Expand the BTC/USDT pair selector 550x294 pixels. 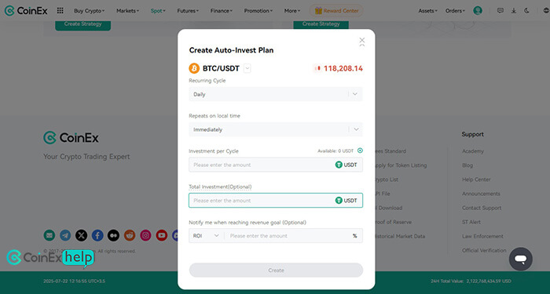[x=247, y=68]
